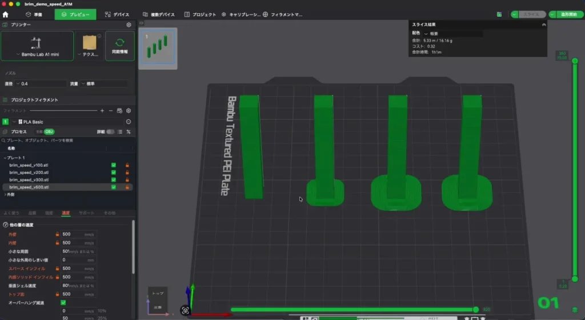Screen dimensions: 585x320
Task: Open the プロジェクト tab
Action: pos(200,14)
